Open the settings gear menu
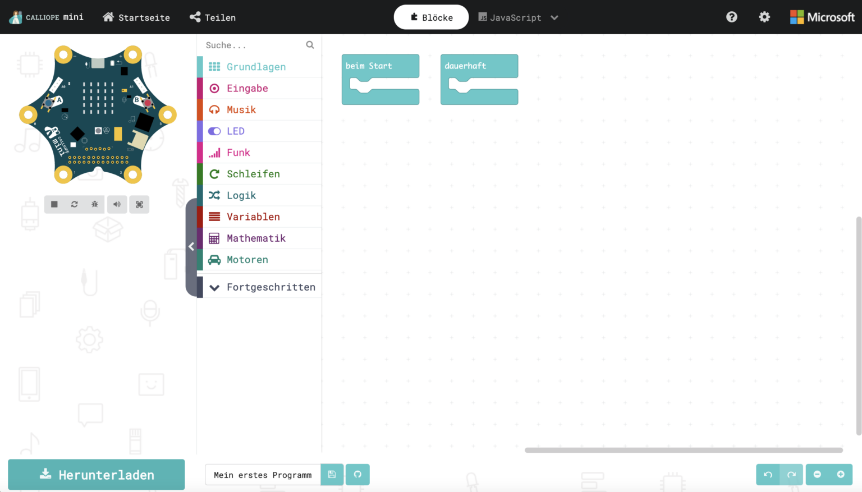The width and height of the screenshot is (862, 492). (x=764, y=17)
